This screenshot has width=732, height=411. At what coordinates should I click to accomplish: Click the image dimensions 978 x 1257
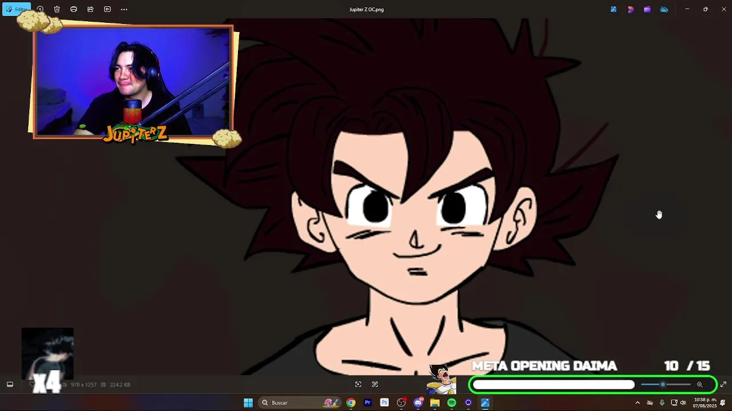click(83, 385)
